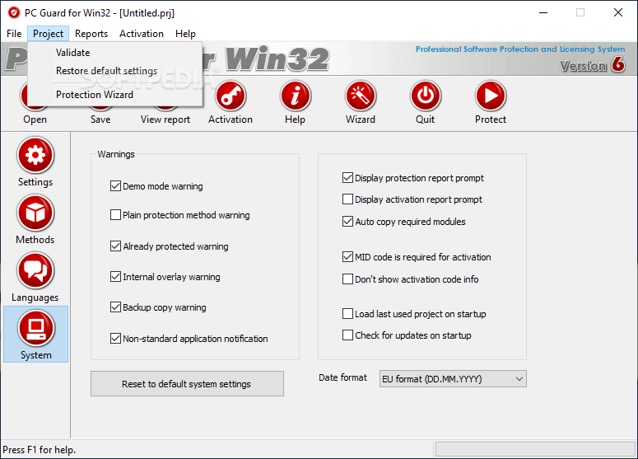Open the Languages sidebar section
Viewport: 638px width, 459px height.
click(35, 278)
